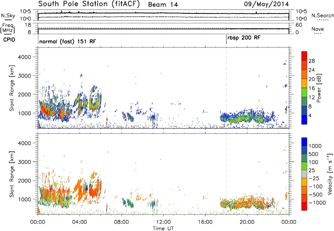Click the 'South Pole Station (fitACF)' title
Viewport: 334px width, 231px height.
pyautogui.click(x=89, y=4)
